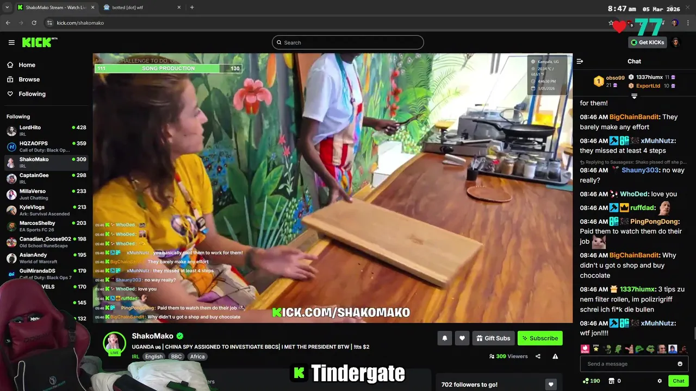
Task: Open the hamburger sidebar menu
Action: pyautogui.click(x=11, y=42)
